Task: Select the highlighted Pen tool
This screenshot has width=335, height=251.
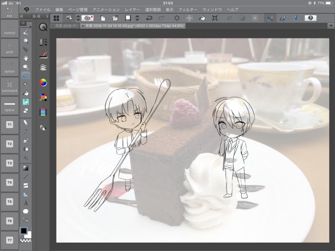Action: 26,102
